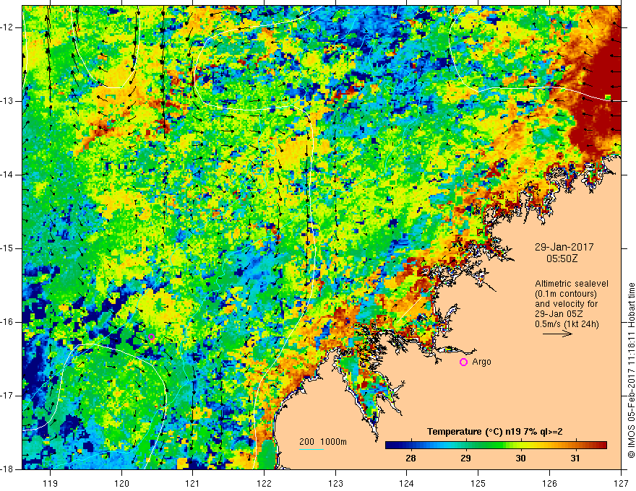Click the latitude label -18

[x=8, y=469]
